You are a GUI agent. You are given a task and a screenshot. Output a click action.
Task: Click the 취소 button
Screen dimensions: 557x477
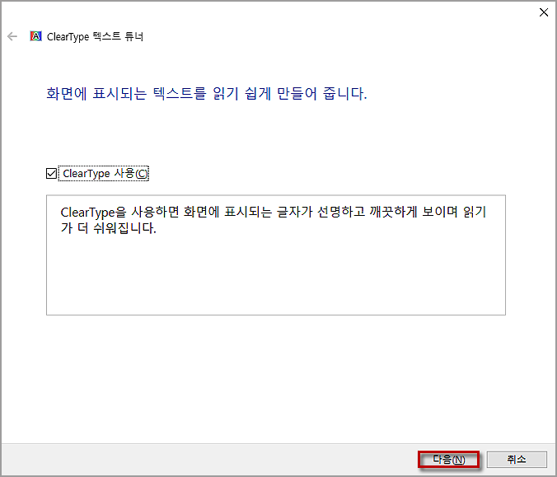coord(517,459)
